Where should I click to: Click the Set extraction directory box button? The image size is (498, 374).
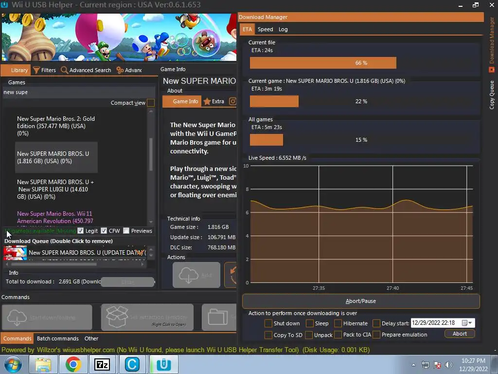pyautogui.click(x=147, y=317)
